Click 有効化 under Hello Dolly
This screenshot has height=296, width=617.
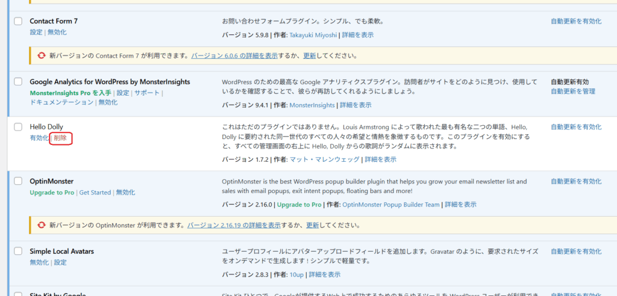39,138
